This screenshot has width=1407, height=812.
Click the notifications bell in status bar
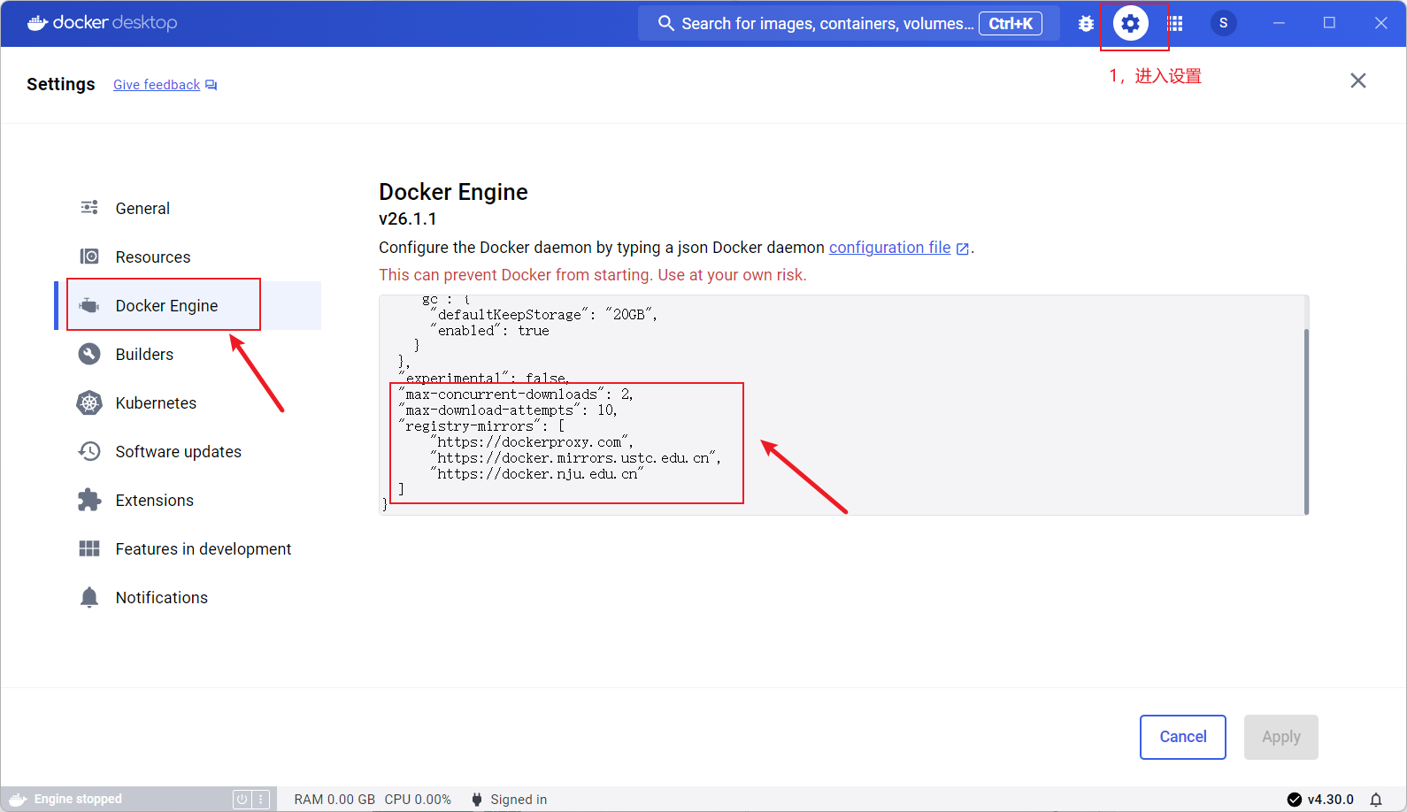(1376, 800)
